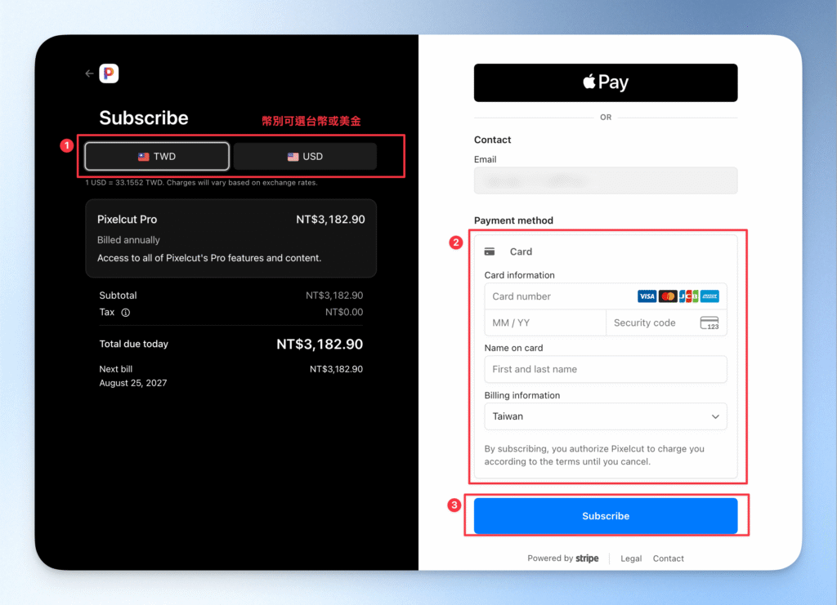This screenshot has height=605, width=837.
Task: Click the Card payment method icon
Action: click(x=490, y=251)
